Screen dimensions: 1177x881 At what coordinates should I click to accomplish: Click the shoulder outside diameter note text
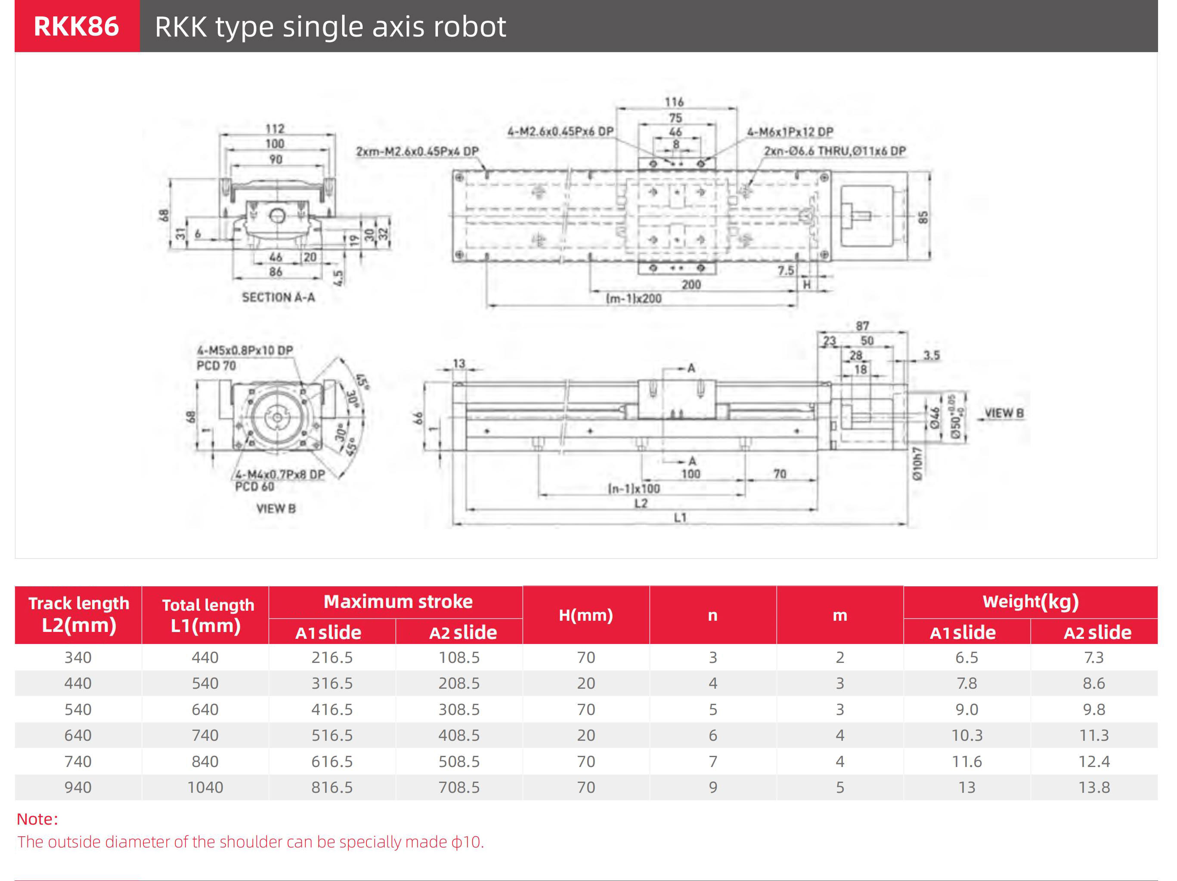pos(250,842)
